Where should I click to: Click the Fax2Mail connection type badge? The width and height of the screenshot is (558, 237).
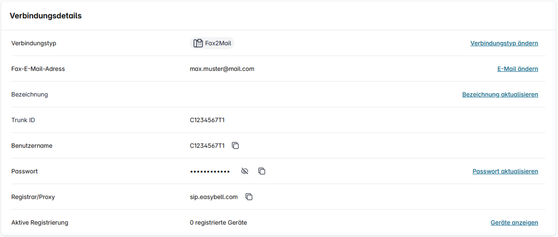pyautogui.click(x=213, y=43)
